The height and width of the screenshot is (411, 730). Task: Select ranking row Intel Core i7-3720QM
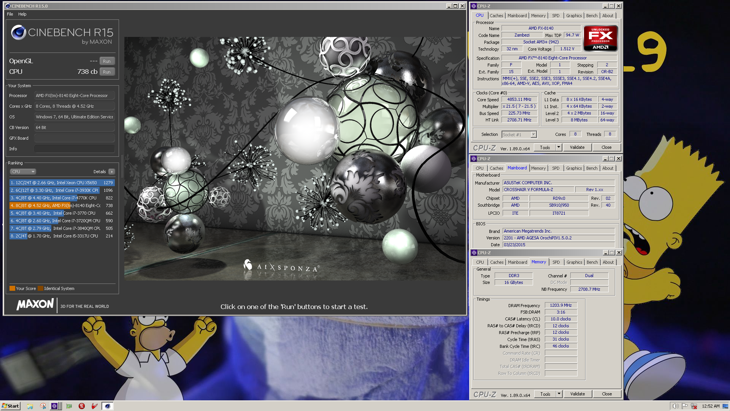[62, 221]
